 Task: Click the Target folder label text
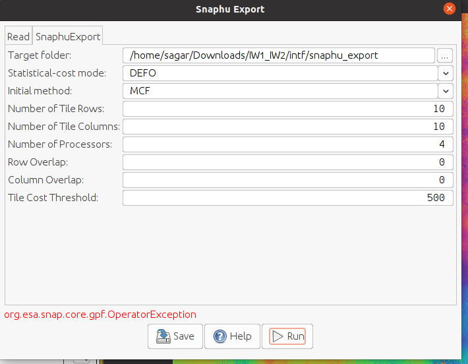coord(38,55)
